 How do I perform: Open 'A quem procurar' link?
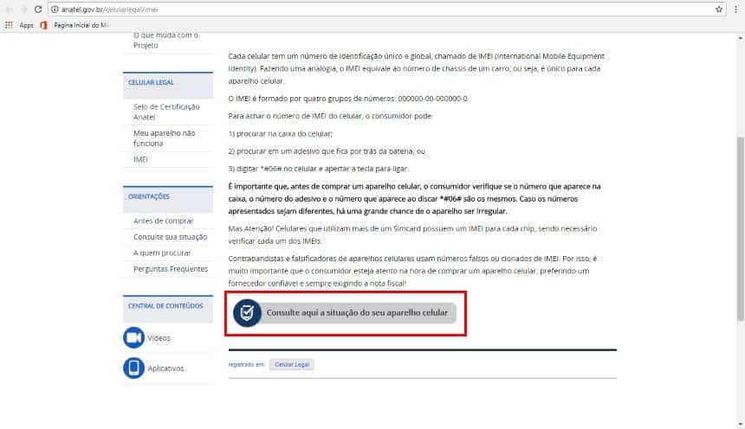pyautogui.click(x=162, y=253)
